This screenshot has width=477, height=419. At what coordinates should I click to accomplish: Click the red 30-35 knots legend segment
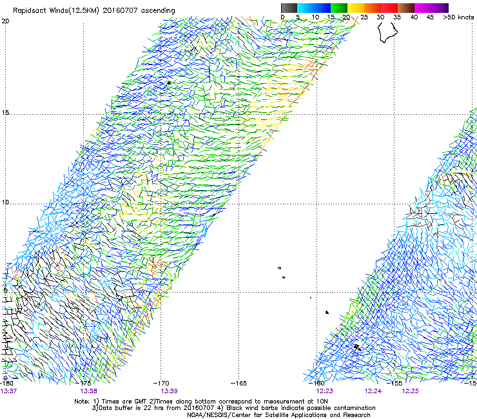click(389, 8)
